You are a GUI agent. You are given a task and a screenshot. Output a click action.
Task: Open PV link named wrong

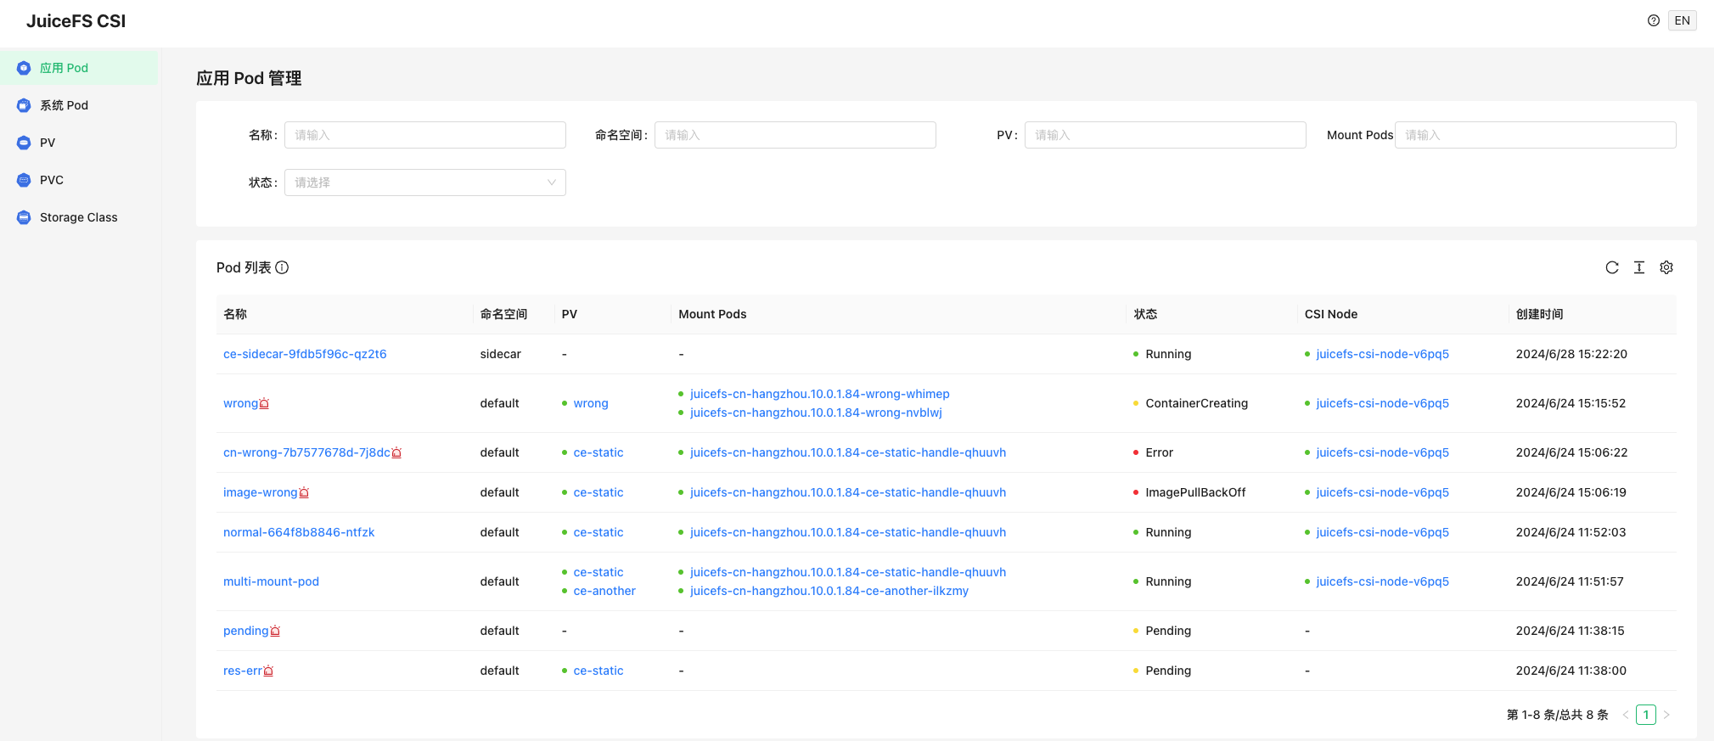[591, 403]
